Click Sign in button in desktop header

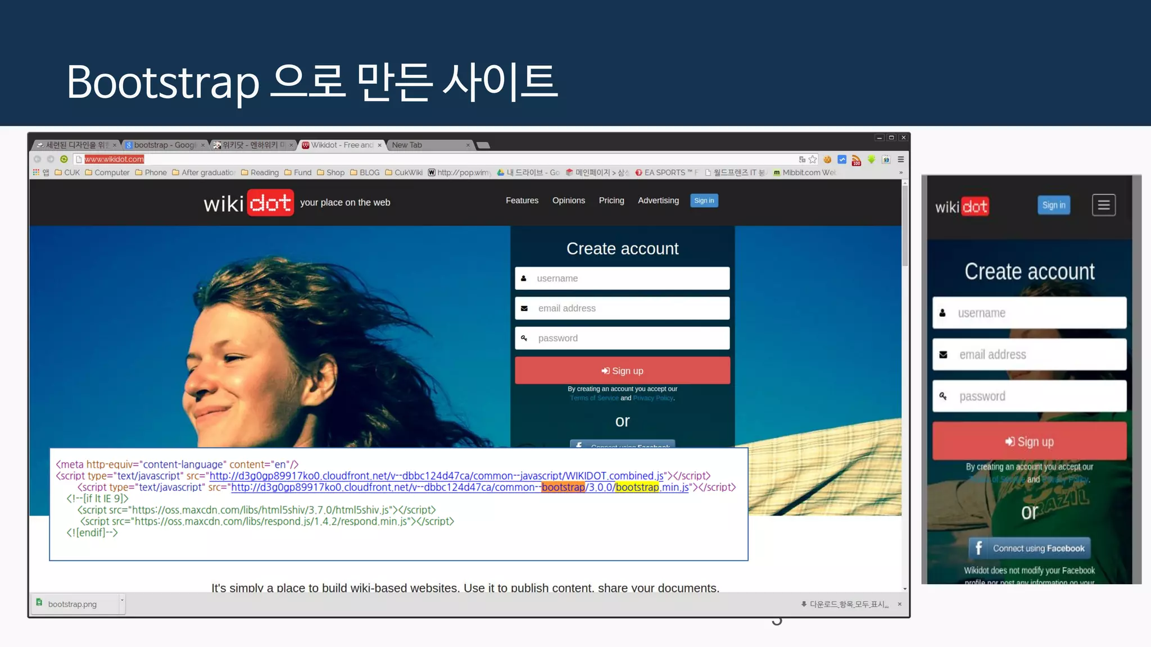704,201
